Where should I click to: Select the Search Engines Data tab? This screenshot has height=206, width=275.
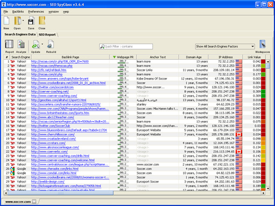[20, 34]
